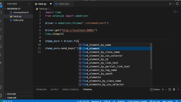Viewport: 181px width, 102px height.
Task: Open run options dropdown next to play button
Action: 173,4
